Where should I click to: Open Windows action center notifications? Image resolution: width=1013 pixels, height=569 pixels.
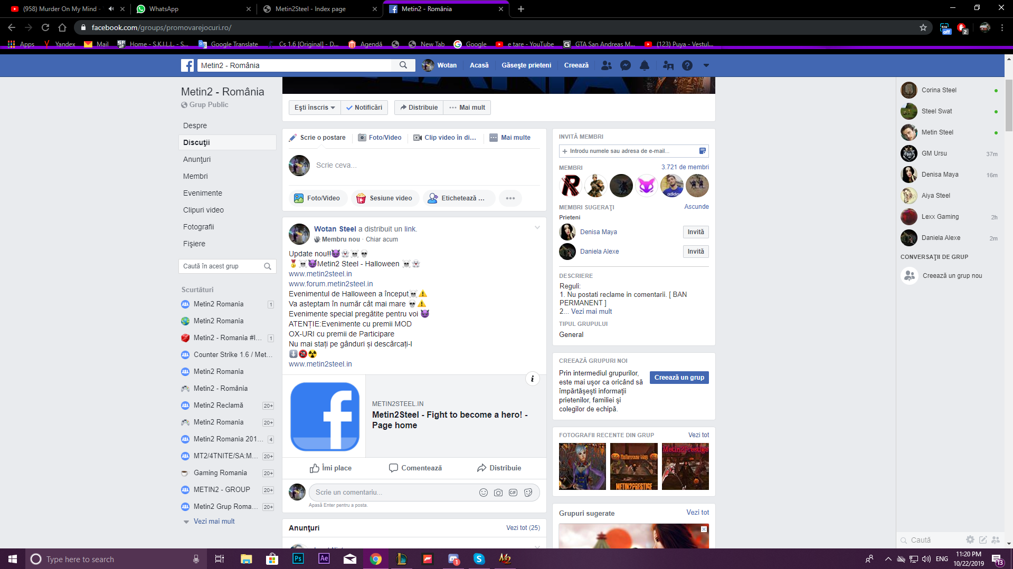[x=997, y=559]
